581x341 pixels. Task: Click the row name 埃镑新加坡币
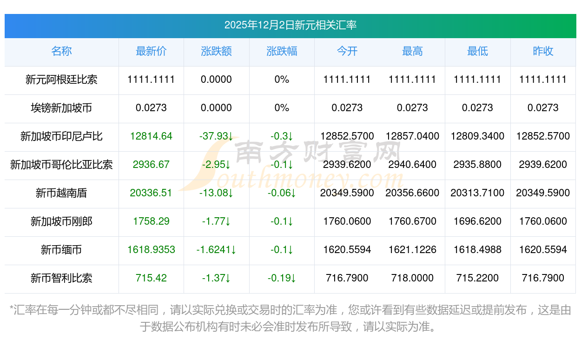point(61,108)
